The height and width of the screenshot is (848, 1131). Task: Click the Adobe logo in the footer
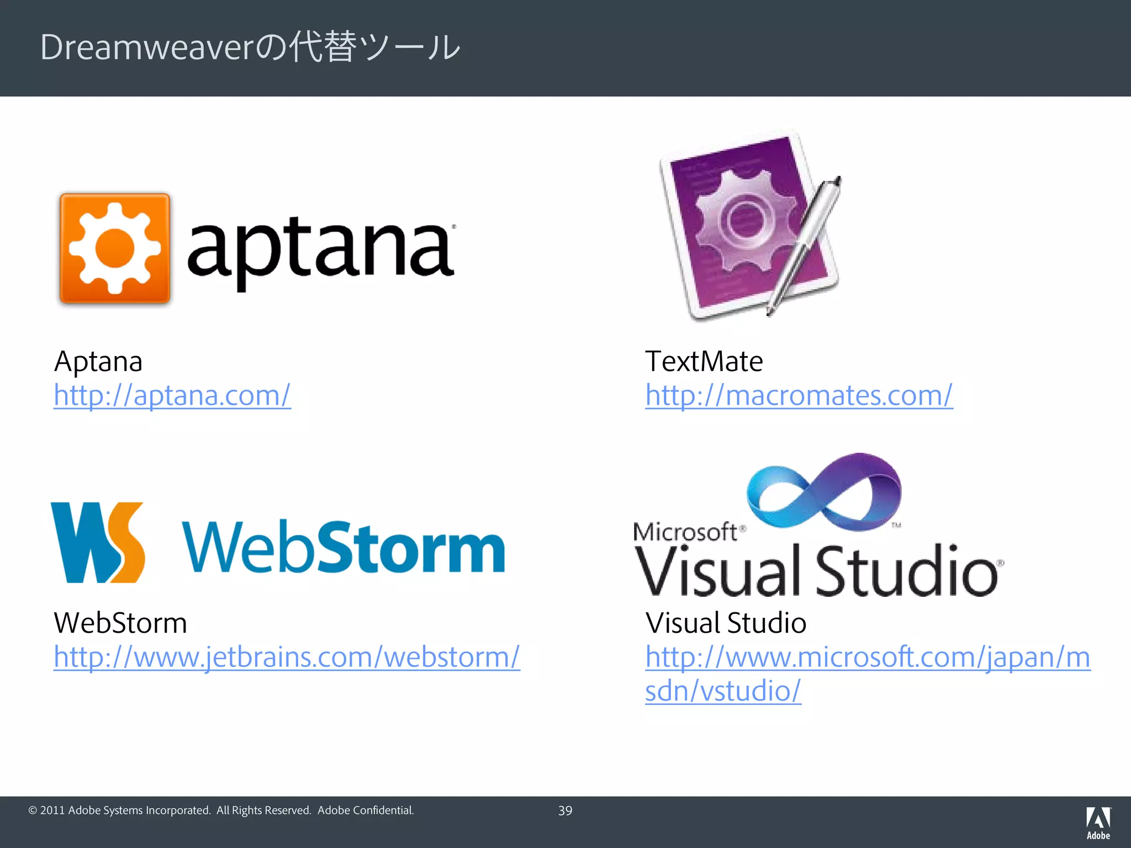pos(1098,823)
